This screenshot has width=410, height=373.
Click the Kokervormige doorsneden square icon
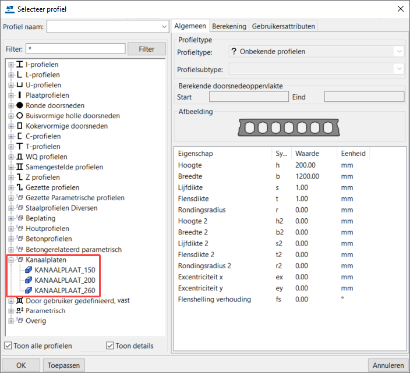20,126
